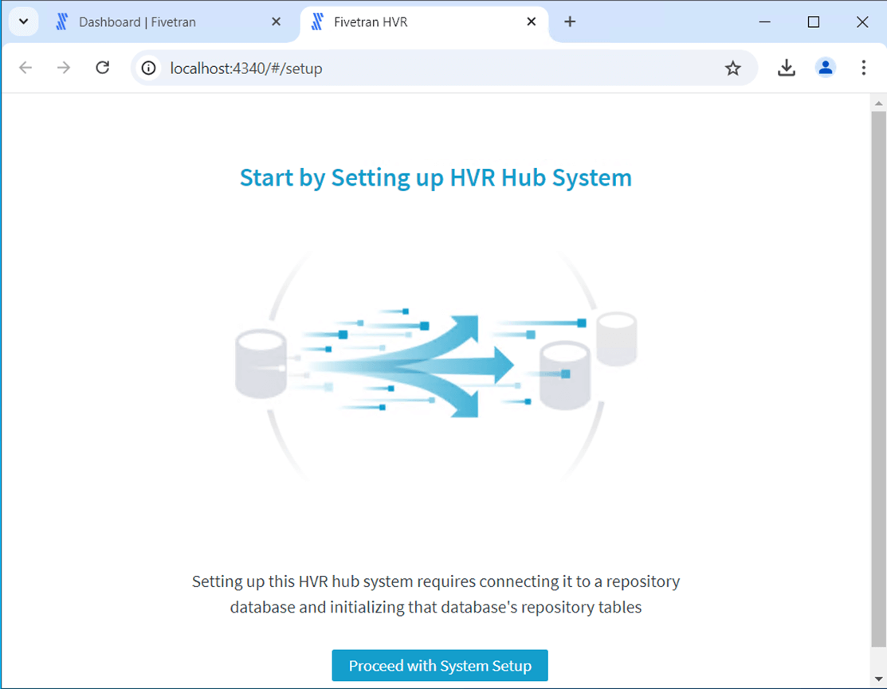This screenshot has height=689, width=887.
Task: Close the Fivetran HVR tab
Action: [x=532, y=22]
